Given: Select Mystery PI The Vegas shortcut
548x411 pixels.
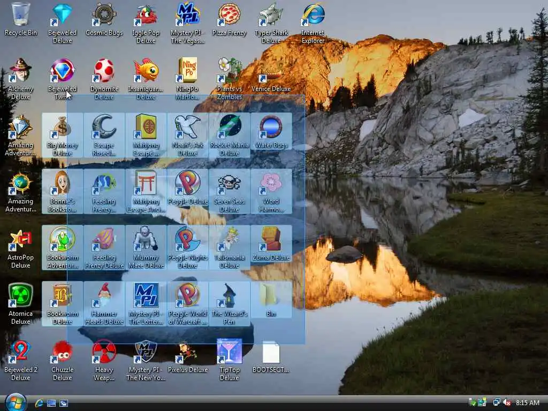Looking at the screenshot, I should click(x=187, y=23).
